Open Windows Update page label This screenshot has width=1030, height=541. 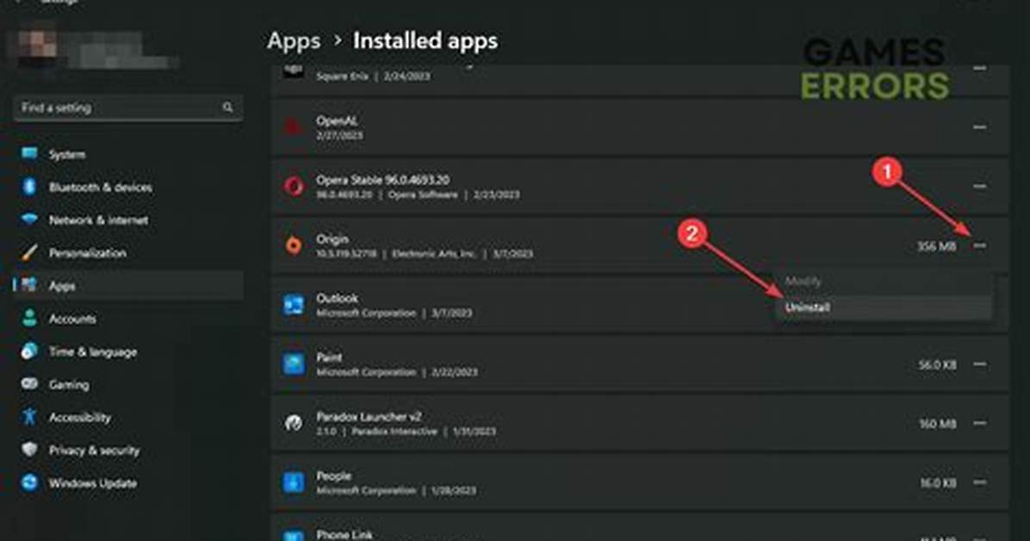pos(93,483)
